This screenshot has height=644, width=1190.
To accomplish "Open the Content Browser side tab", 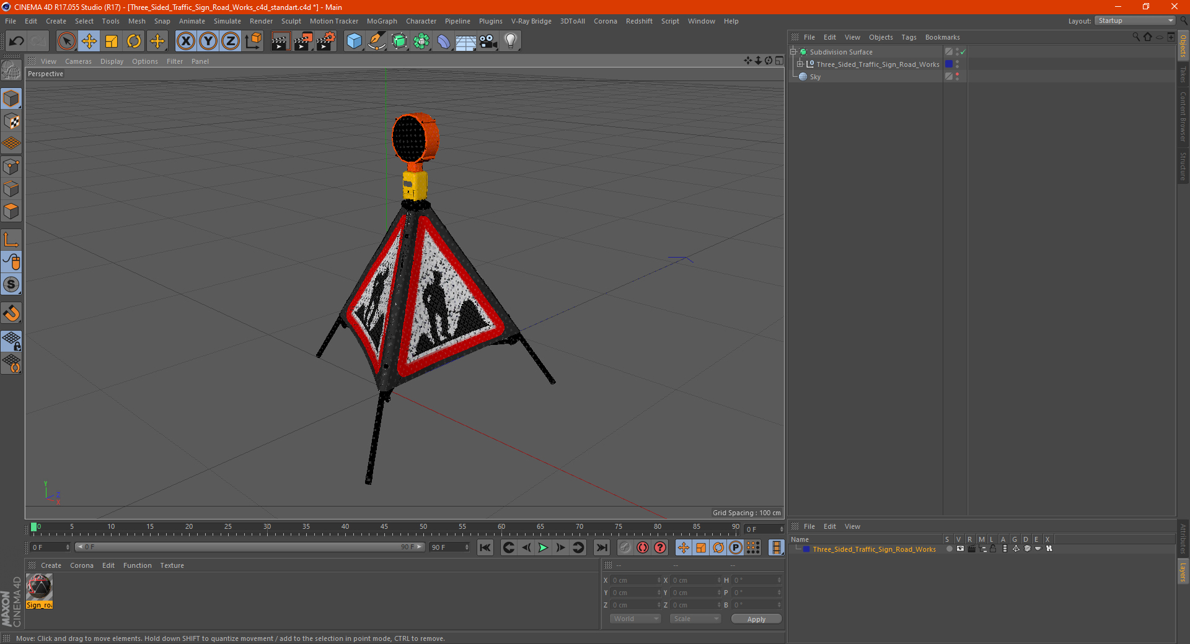I will coord(1183,116).
